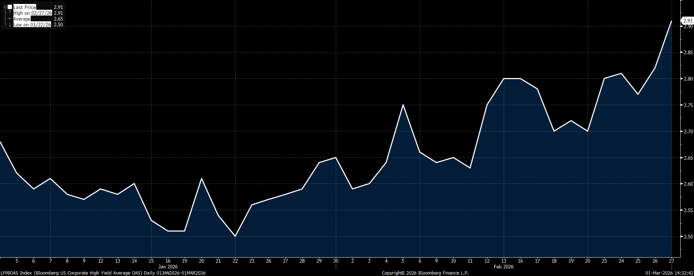
Task: Click the Average marker icon in legend
Action: pyautogui.click(x=10, y=19)
